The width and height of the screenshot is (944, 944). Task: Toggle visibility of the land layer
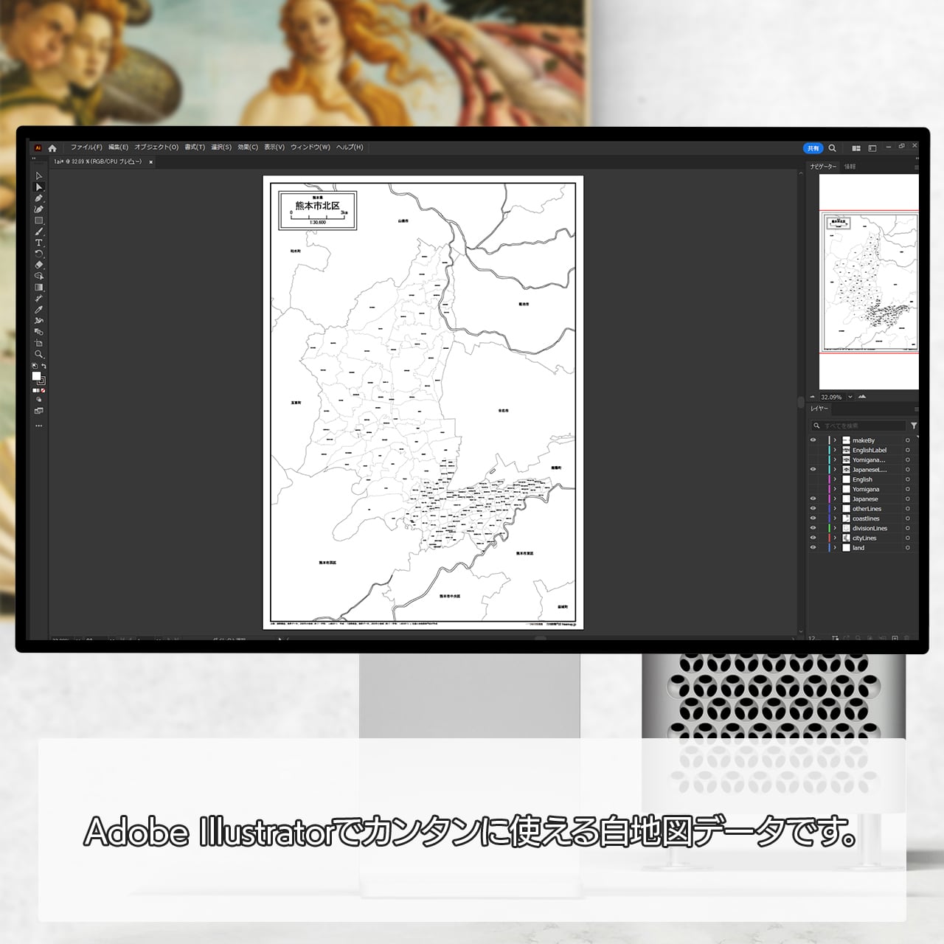click(x=813, y=548)
